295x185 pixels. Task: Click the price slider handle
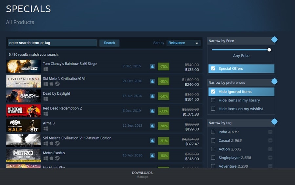point(269,50)
